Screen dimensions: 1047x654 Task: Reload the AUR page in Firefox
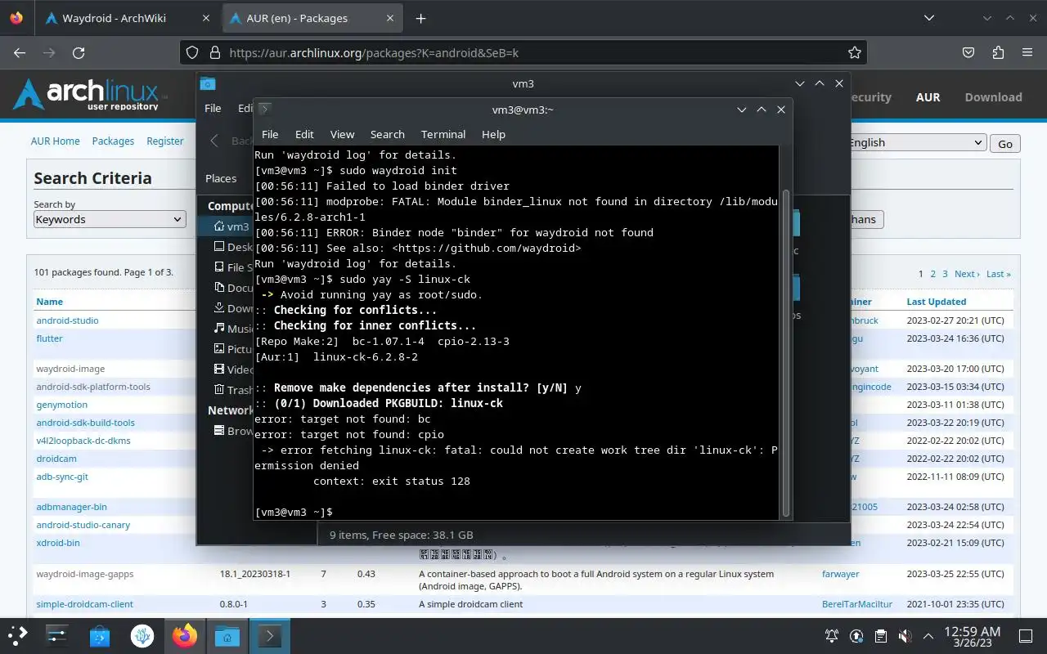tap(79, 52)
